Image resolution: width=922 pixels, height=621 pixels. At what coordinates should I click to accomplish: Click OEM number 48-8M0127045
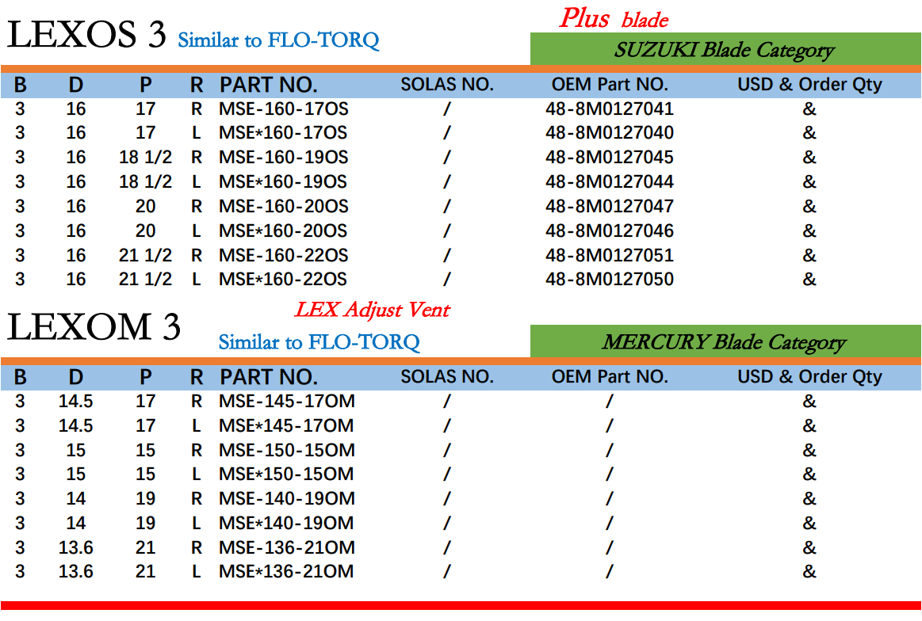point(610,158)
